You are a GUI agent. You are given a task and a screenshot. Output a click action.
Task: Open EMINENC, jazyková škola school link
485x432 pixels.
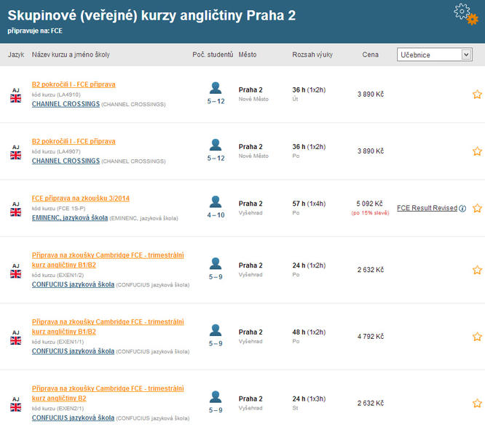point(69,218)
